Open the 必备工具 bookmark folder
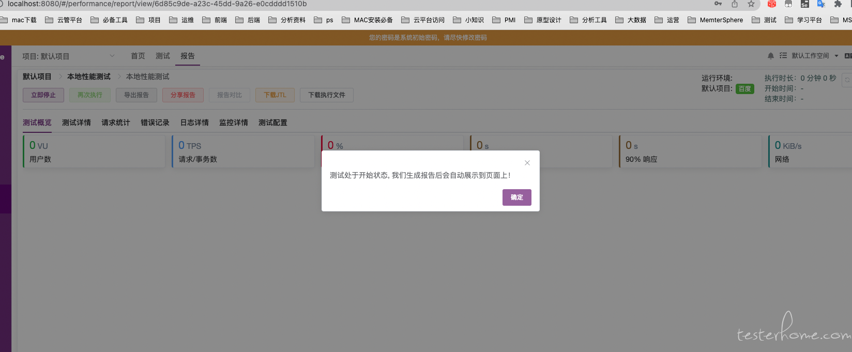 point(109,20)
